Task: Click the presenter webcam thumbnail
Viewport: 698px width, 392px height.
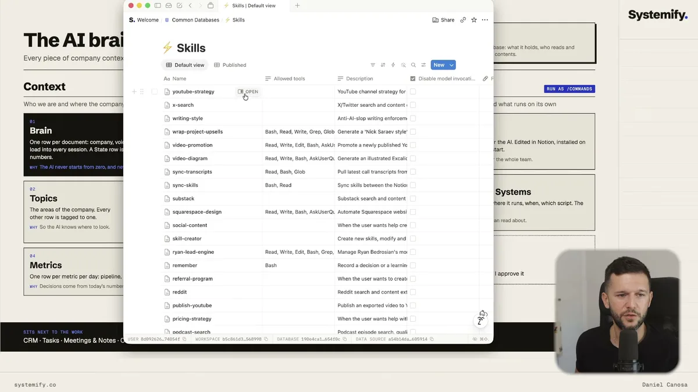Action: tap(617, 311)
